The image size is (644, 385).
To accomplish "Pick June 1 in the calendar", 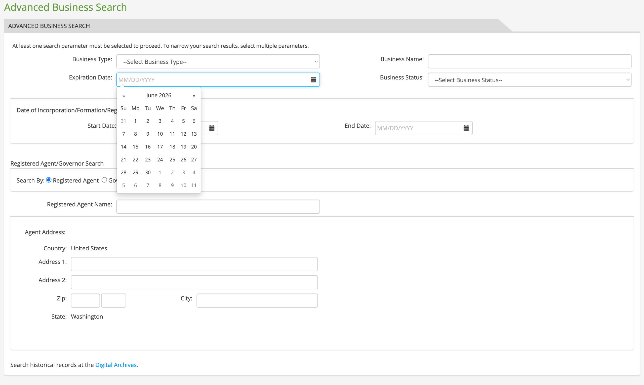I will coord(135,121).
